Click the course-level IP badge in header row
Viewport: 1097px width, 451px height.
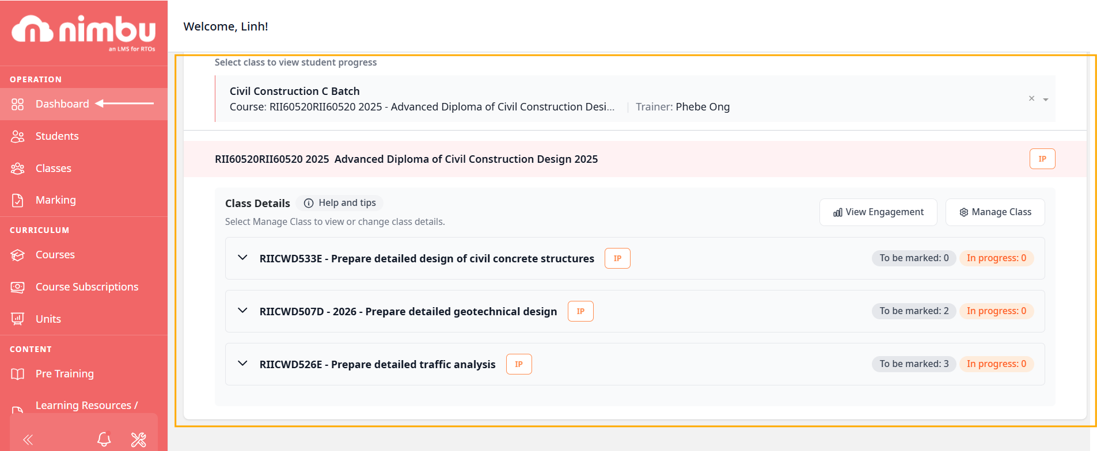1042,159
